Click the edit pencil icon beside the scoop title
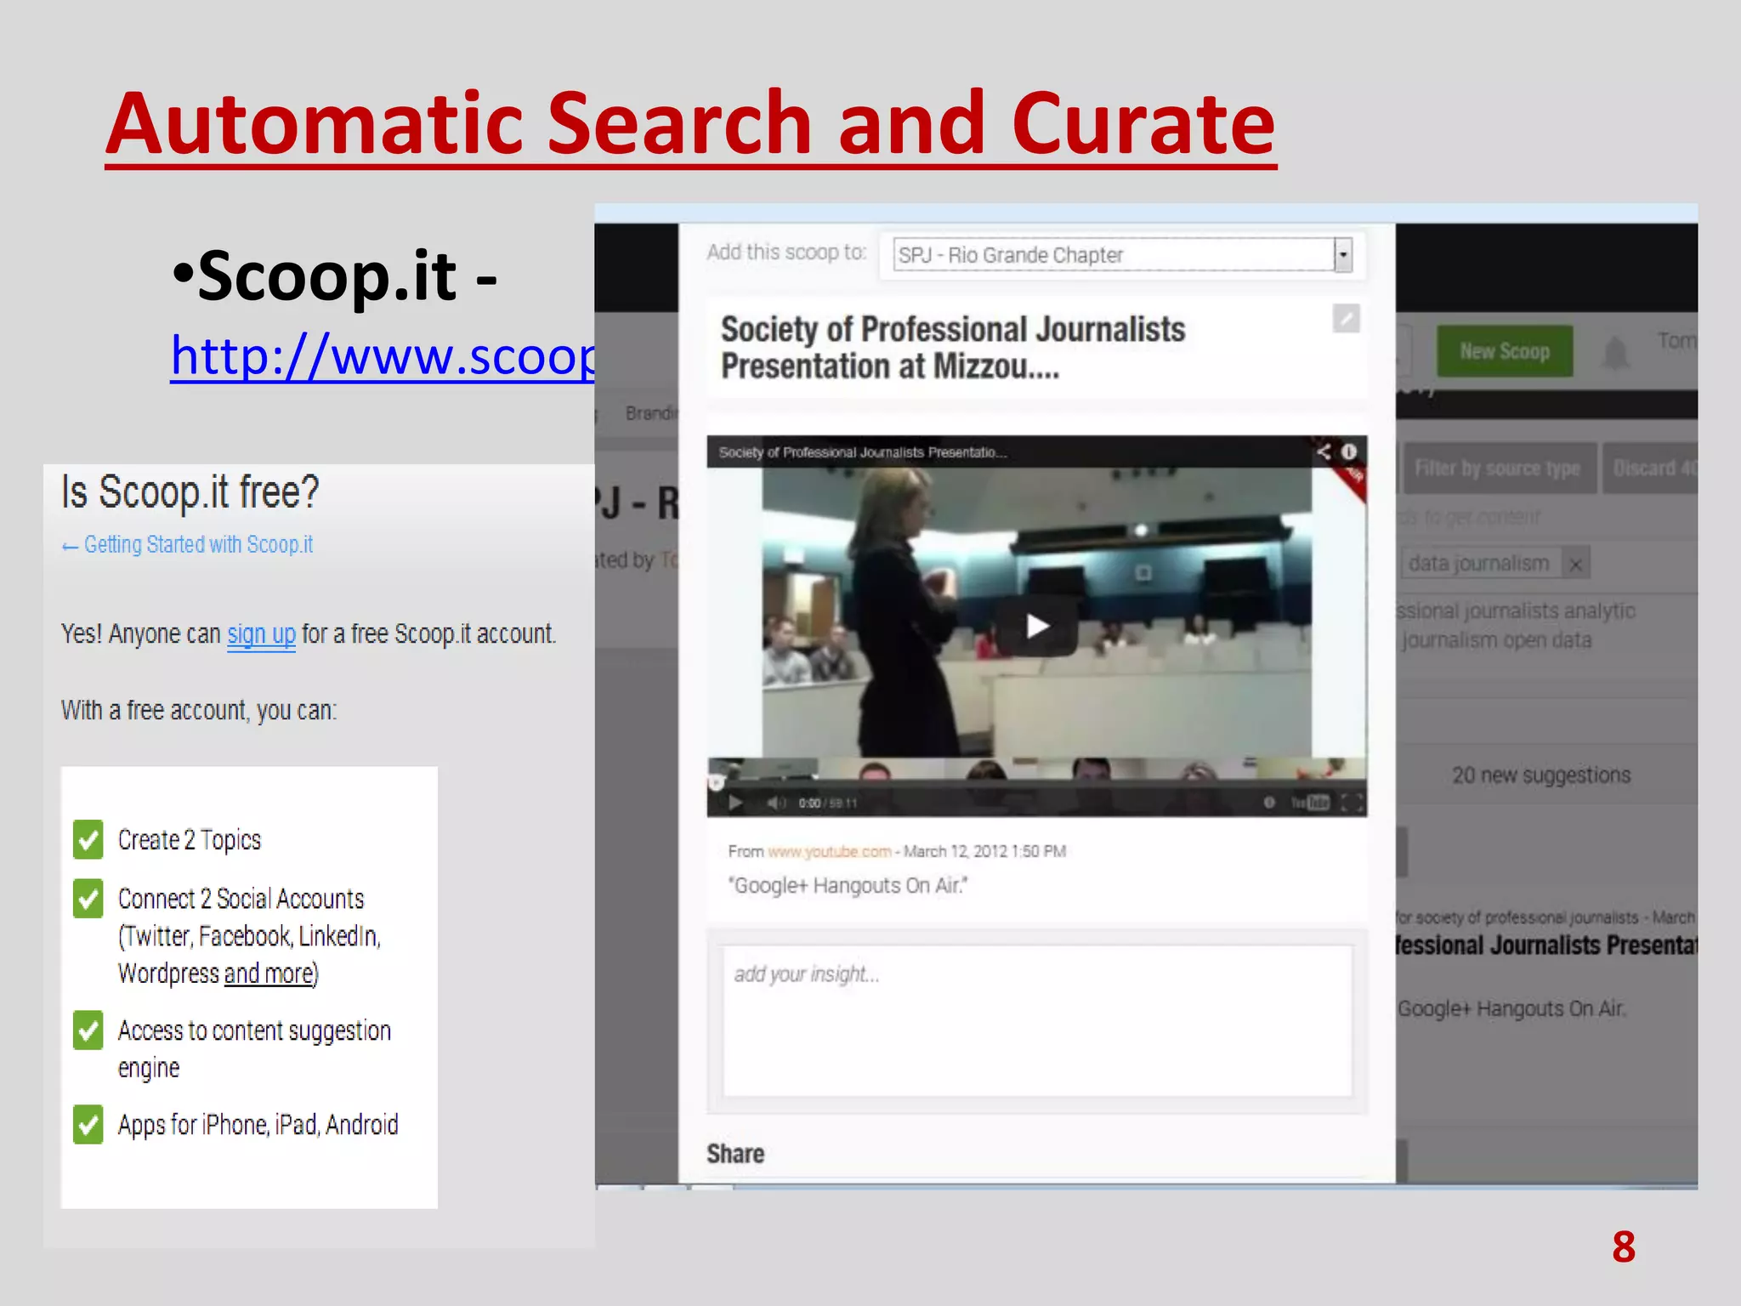 (1346, 319)
